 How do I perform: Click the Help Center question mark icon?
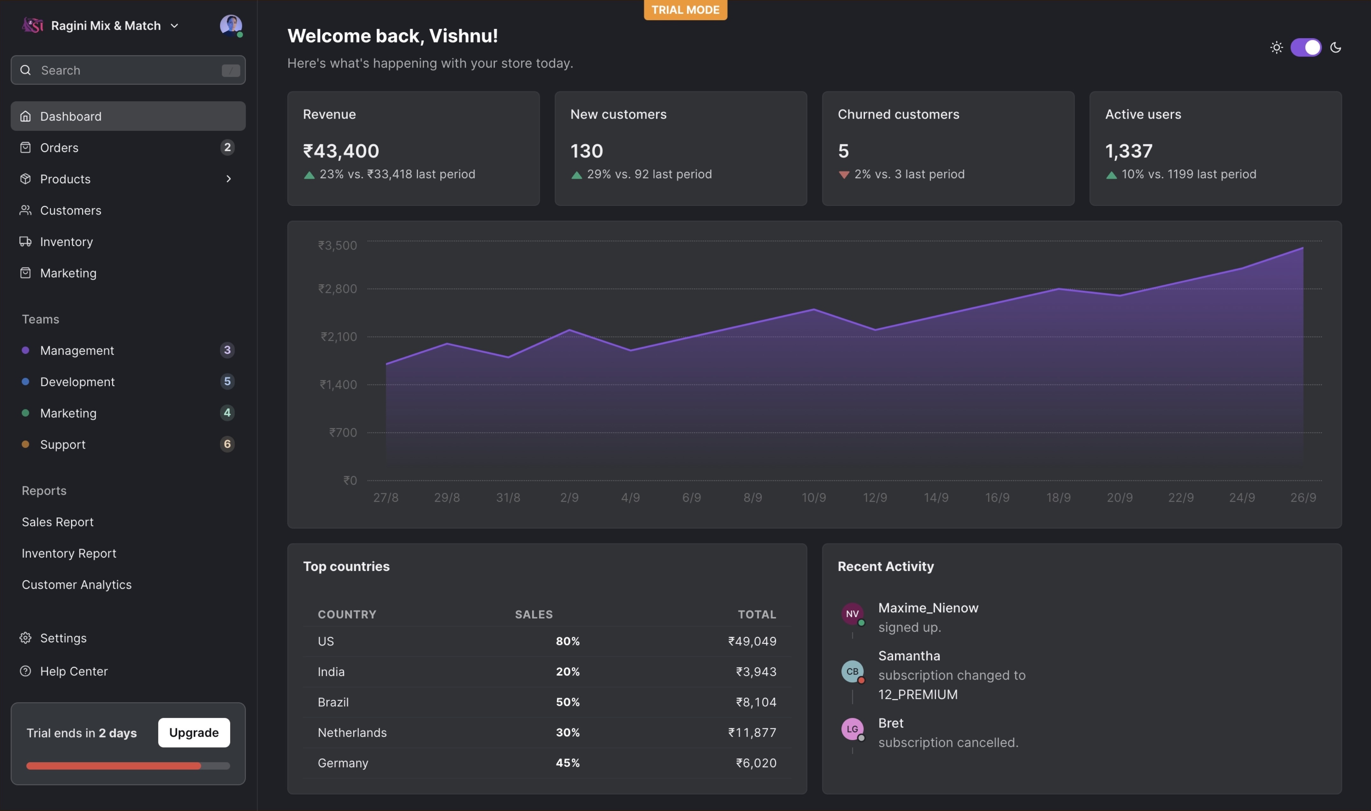click(25, 671)
